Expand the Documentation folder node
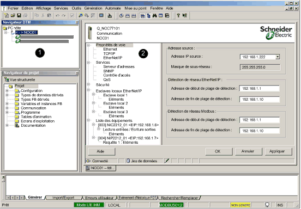The height and width of the screenshot is (209, 301). click(x=7, y=126)
